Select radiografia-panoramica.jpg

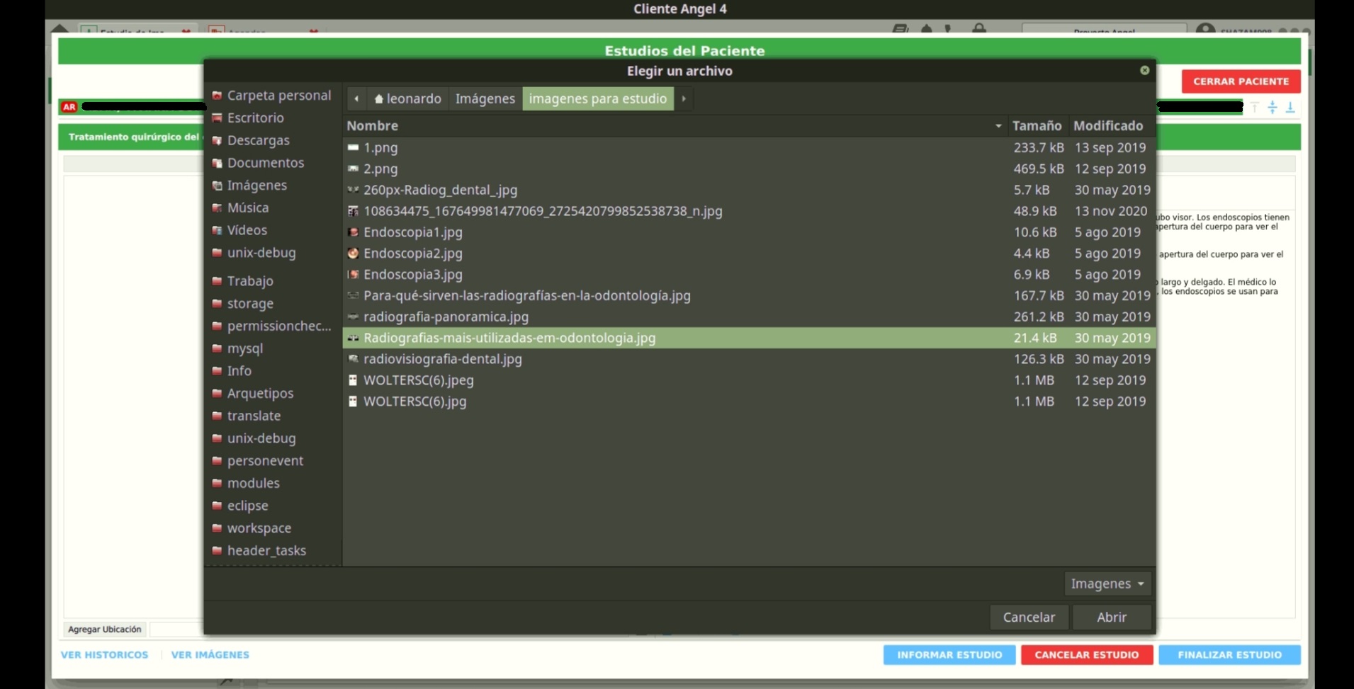pyautogui.click(x=749, y=317)
